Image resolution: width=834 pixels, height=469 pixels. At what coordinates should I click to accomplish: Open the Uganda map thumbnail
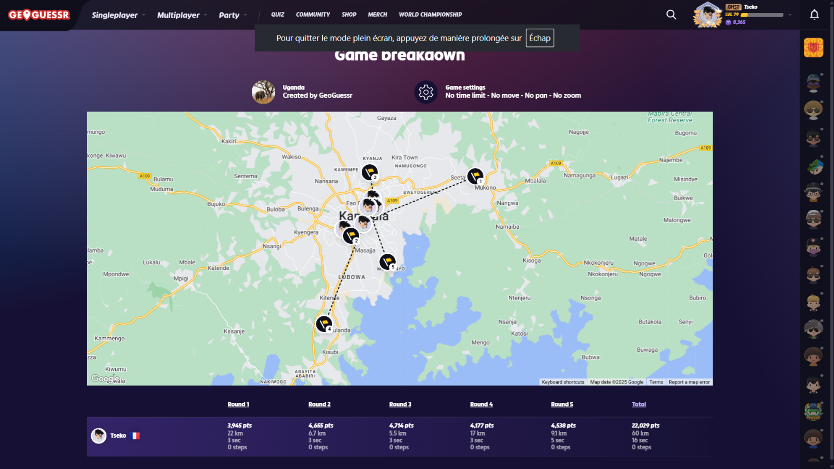[x=263, y=92]
